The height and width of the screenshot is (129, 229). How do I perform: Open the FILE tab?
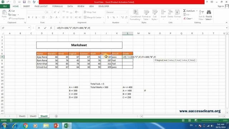tap(5, 6)
